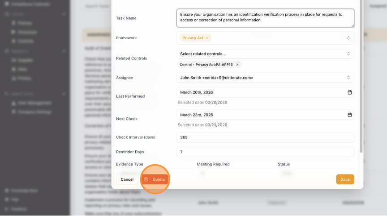387x216 pixels.
Task: Remove the Privacy Act:PA.APP13 control tag
Action: 237,65
